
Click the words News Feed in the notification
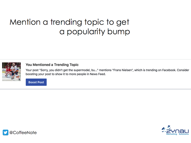point(98,74)
